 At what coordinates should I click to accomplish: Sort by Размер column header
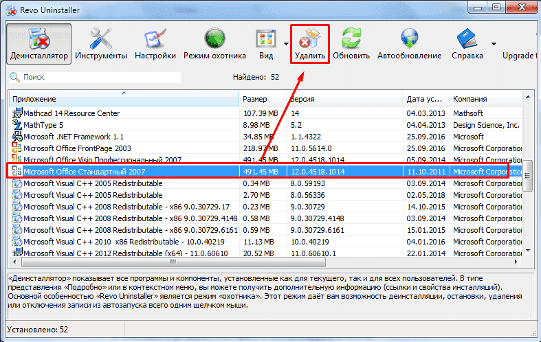(263, 99)
